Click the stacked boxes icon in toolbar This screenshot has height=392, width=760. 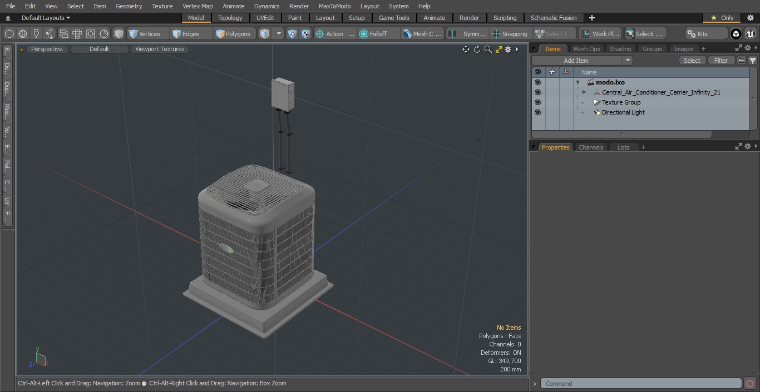(63, 34)
